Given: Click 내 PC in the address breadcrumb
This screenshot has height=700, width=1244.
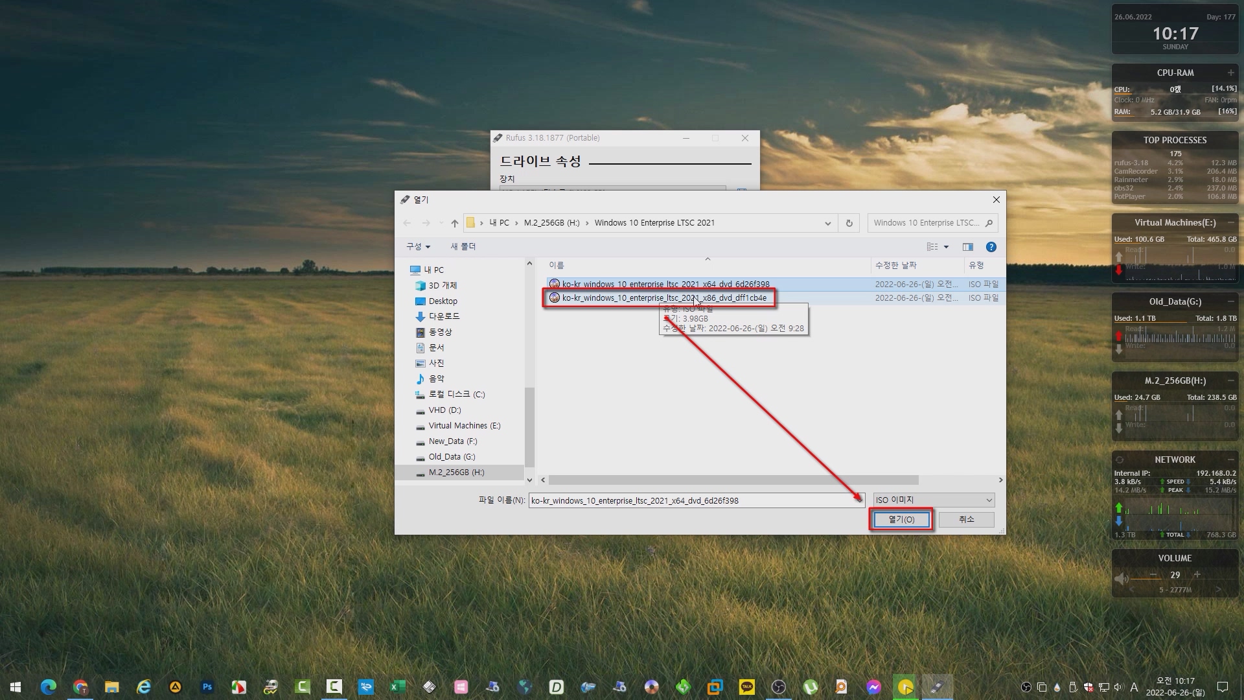Looking at the screenshot, I should click(499, 223).
